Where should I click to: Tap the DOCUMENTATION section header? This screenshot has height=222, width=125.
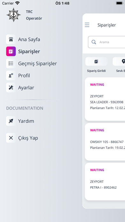[x=25, y=108]
